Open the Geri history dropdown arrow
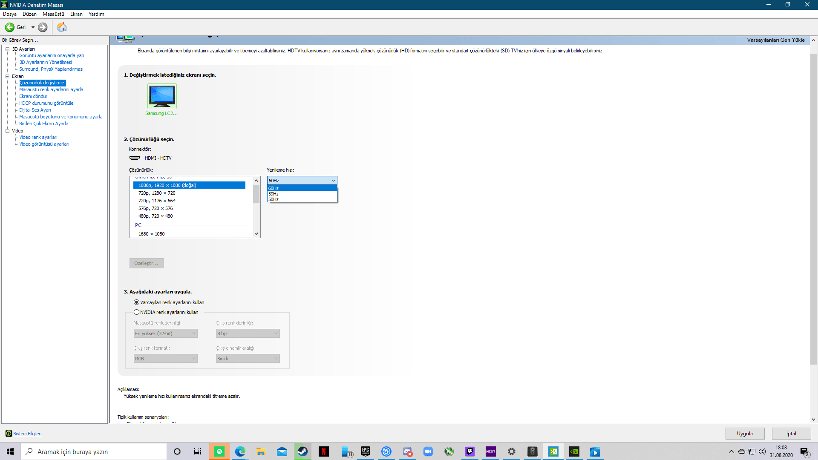 click(33, 27)
